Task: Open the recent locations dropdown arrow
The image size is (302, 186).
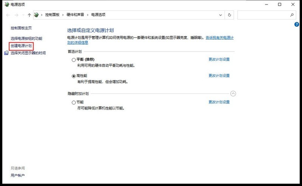Action: click(23, 15)
